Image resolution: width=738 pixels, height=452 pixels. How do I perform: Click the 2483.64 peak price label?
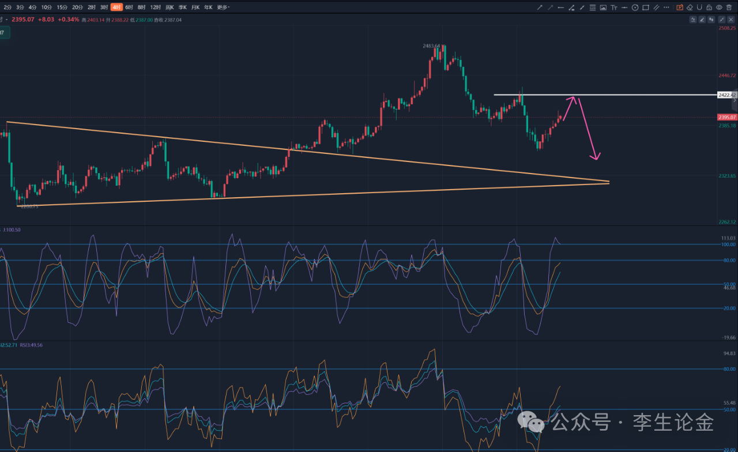coord(431,46)
